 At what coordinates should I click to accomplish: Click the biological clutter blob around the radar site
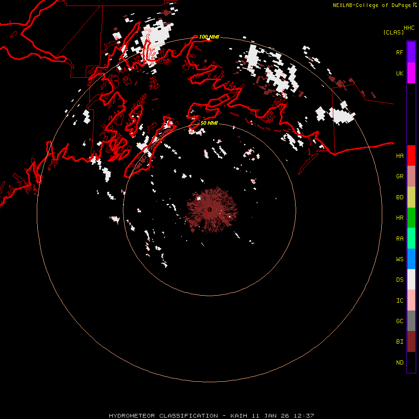tap(212, 210)
